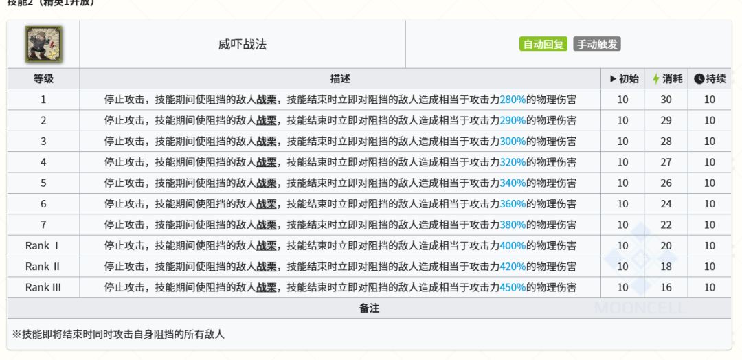This screenshot has height=360, width=742.
Task: Click the cost value 20
Action: click(666, 245)
